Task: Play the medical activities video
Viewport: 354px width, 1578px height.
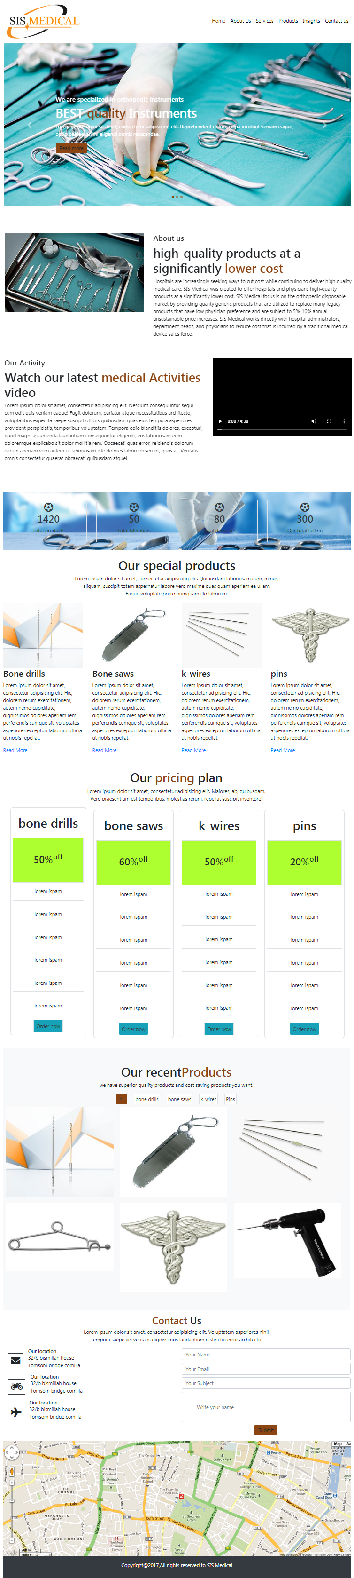Action: (221, 421)
